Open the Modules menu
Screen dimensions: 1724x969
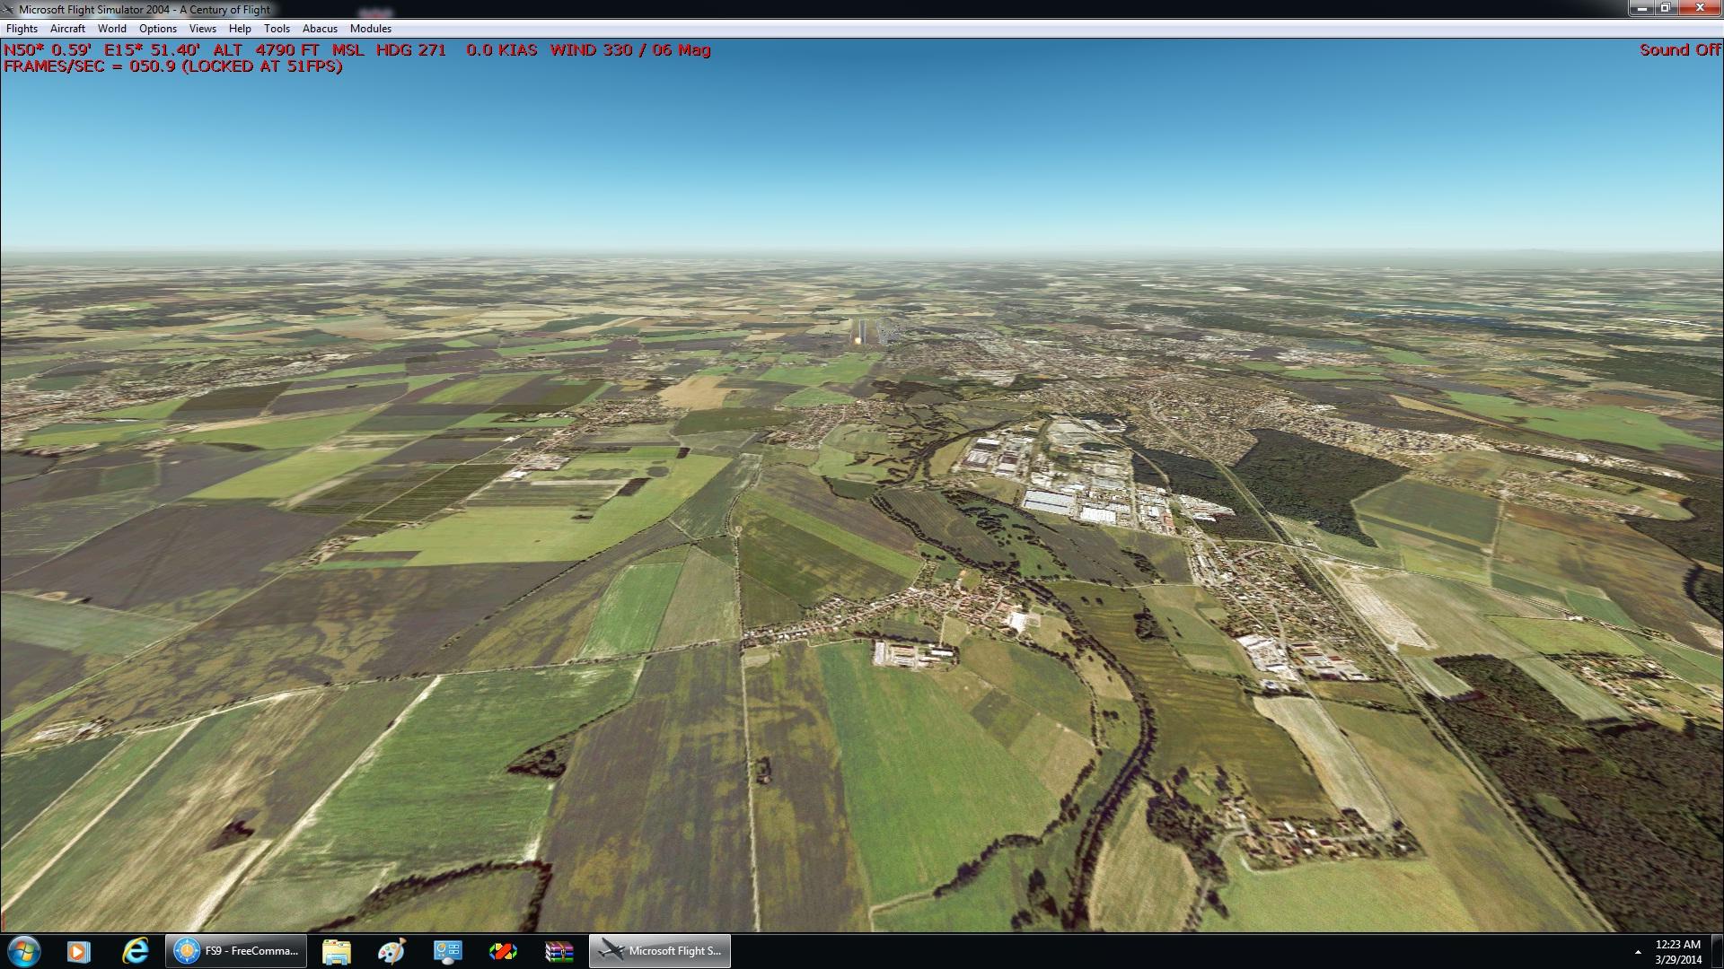tap(371, 29)
